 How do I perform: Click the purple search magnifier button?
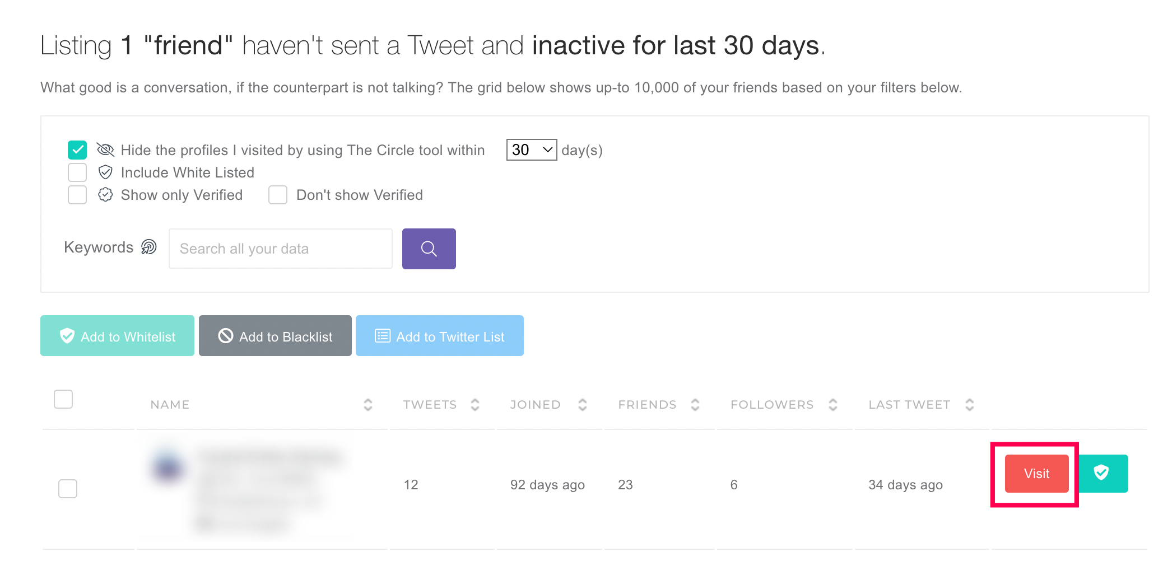point(429,249)
